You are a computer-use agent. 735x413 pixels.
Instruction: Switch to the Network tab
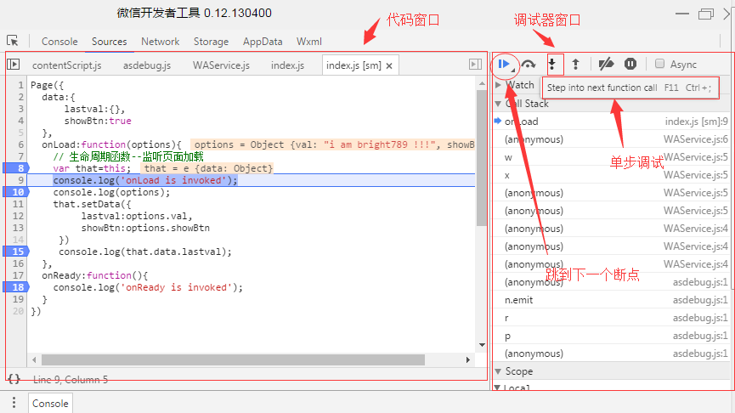(x=161, y=42)
